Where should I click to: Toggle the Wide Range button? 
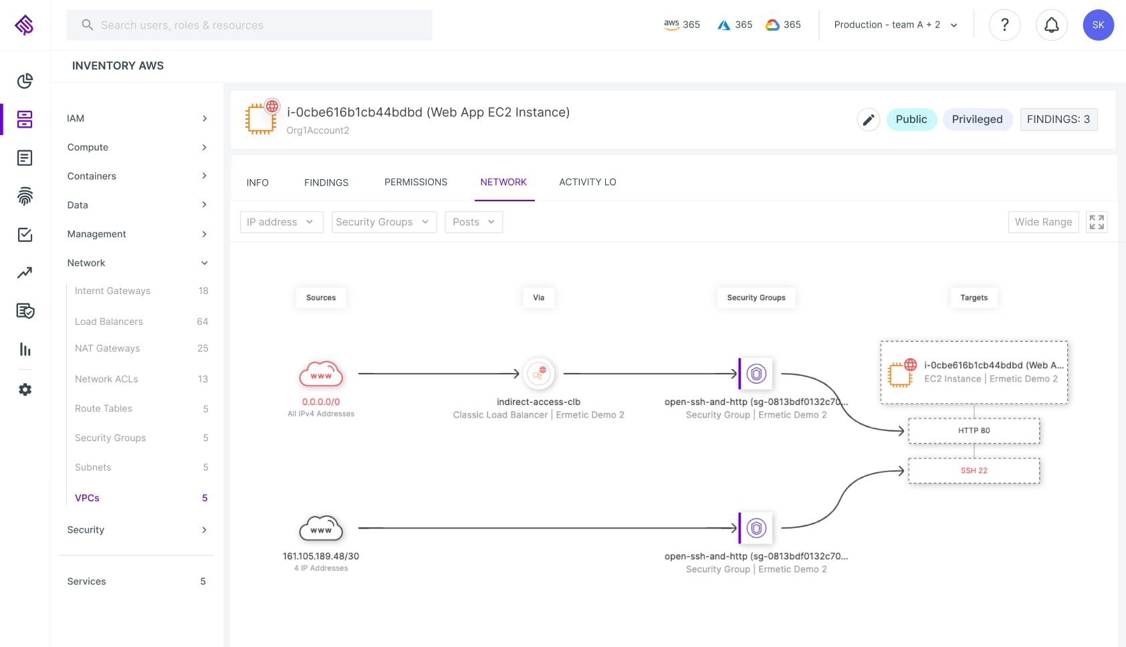[1043, 222]
